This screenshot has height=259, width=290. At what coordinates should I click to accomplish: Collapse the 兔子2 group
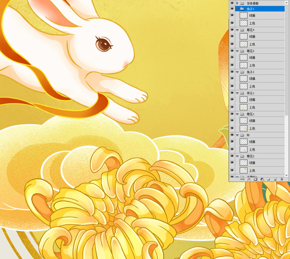pyautogui.click(x=237, y=72)
